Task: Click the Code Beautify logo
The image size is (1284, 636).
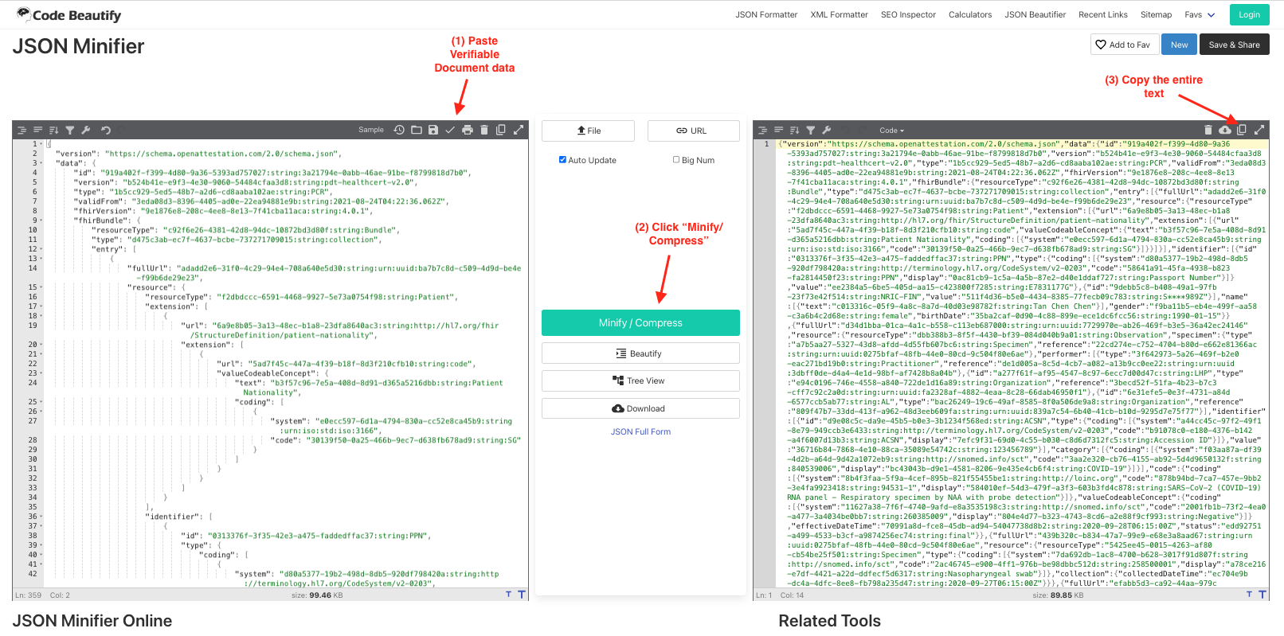Action: click(69, 15)
